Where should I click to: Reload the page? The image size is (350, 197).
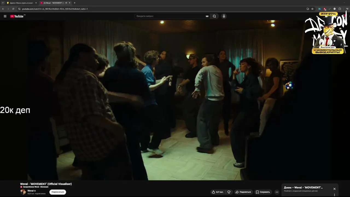13,9
